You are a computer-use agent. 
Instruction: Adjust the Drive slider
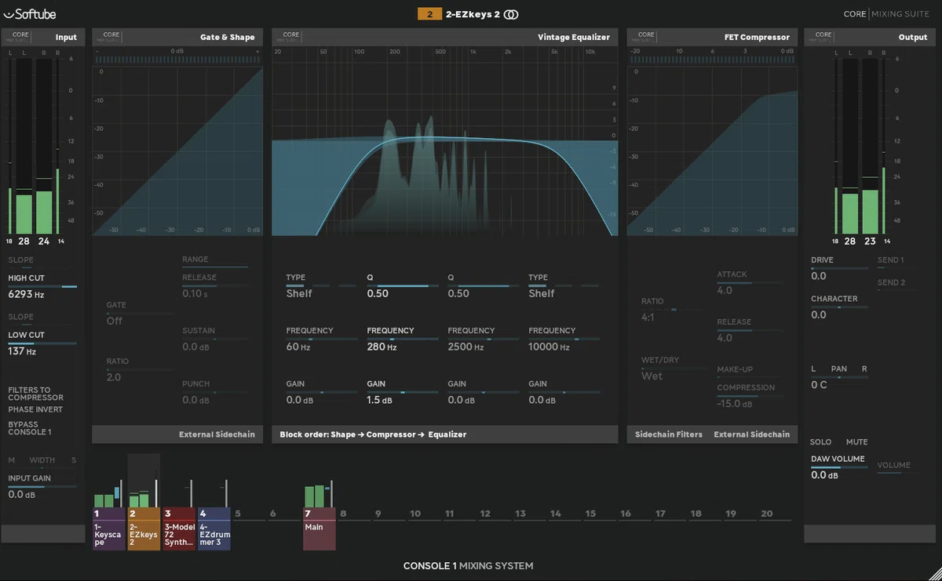pos(839,268)
